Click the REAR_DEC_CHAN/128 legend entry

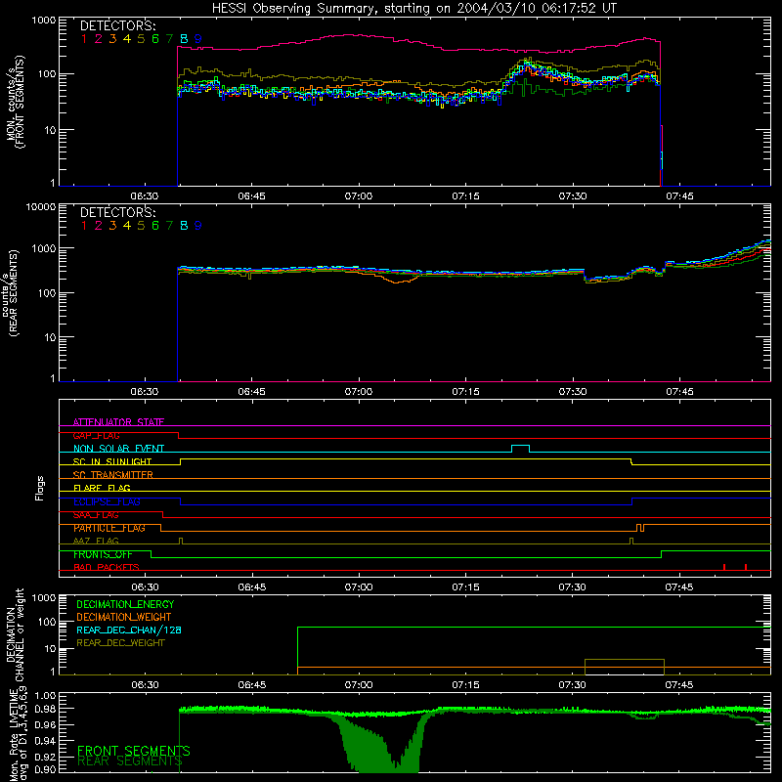tap(129, 630)
